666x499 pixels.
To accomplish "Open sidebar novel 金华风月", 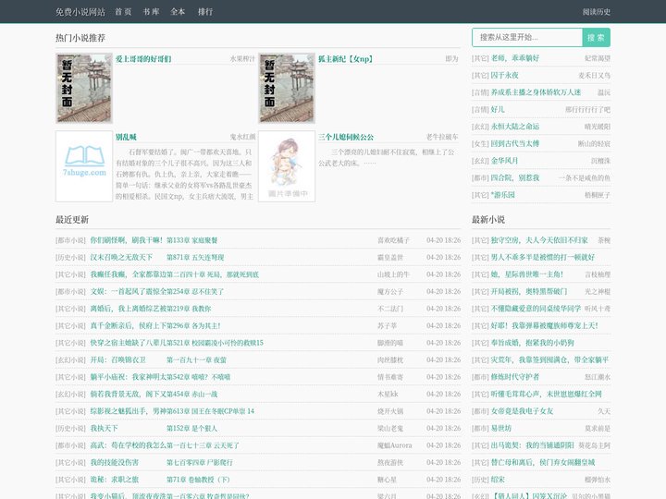I will (x=505, y=161).
